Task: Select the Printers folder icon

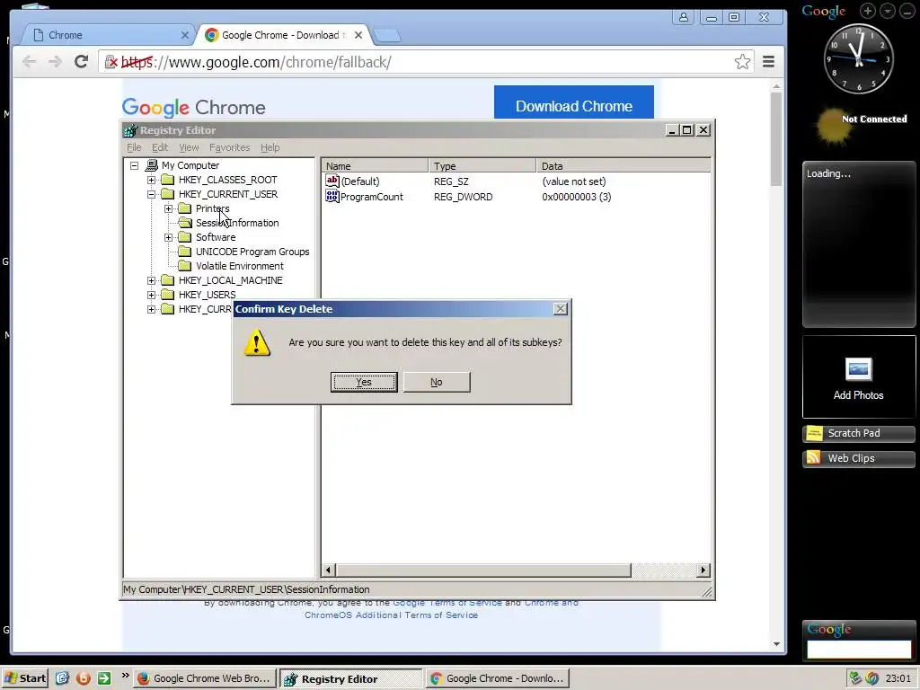Action: [185, 208]
